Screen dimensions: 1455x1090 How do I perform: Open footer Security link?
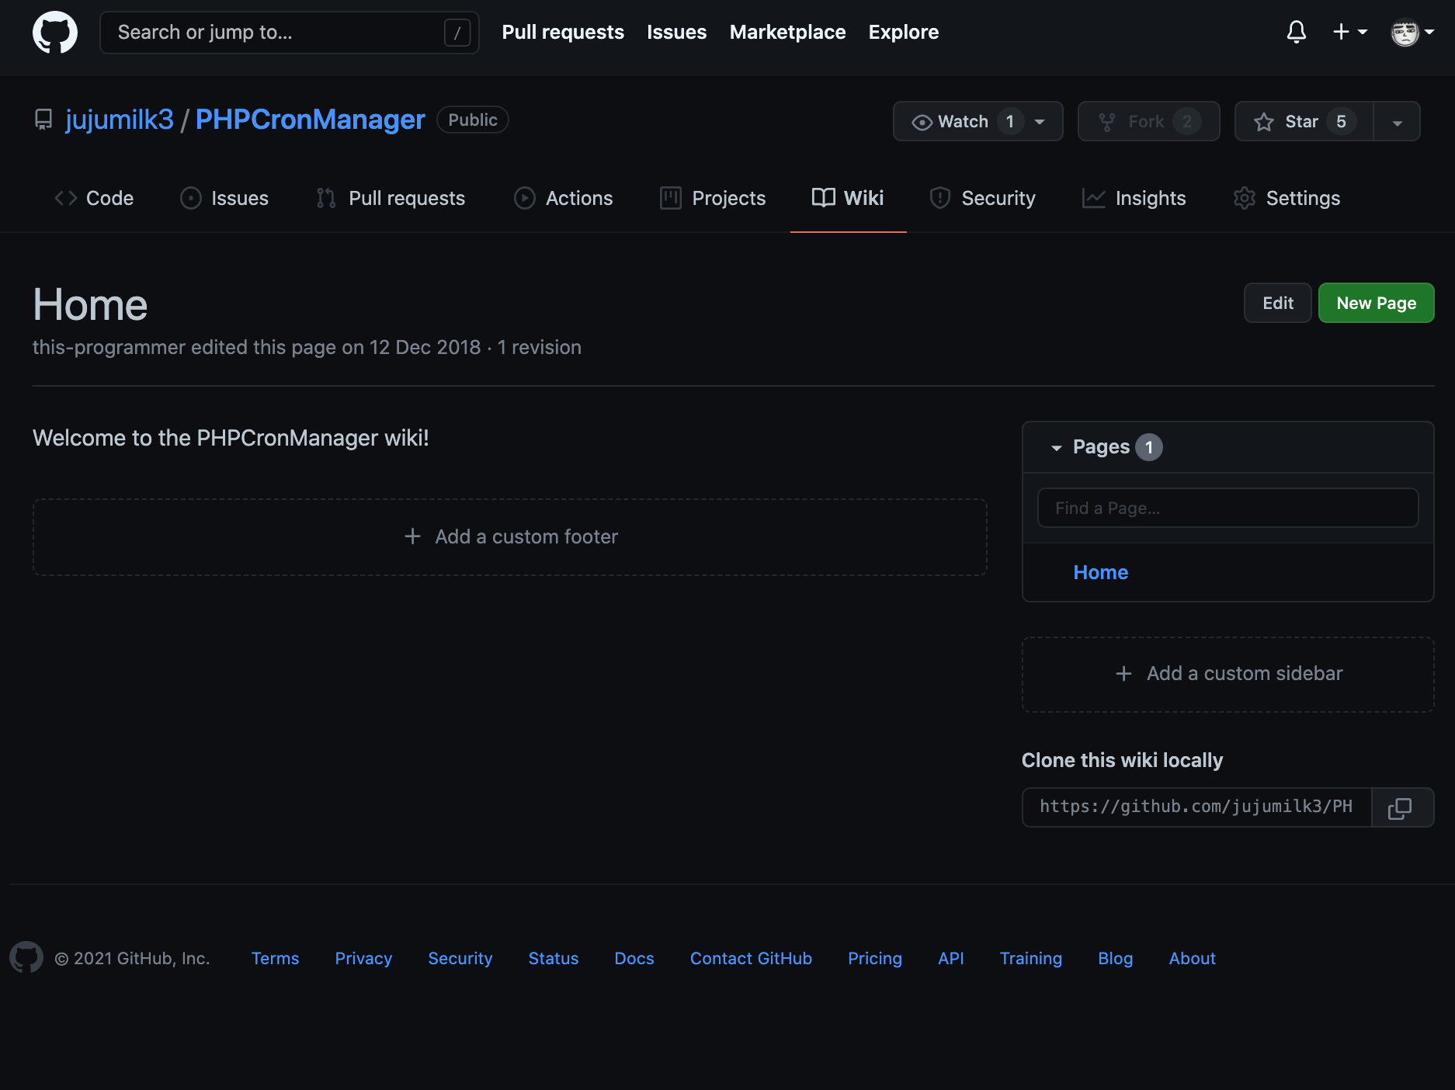click(460, 958)
